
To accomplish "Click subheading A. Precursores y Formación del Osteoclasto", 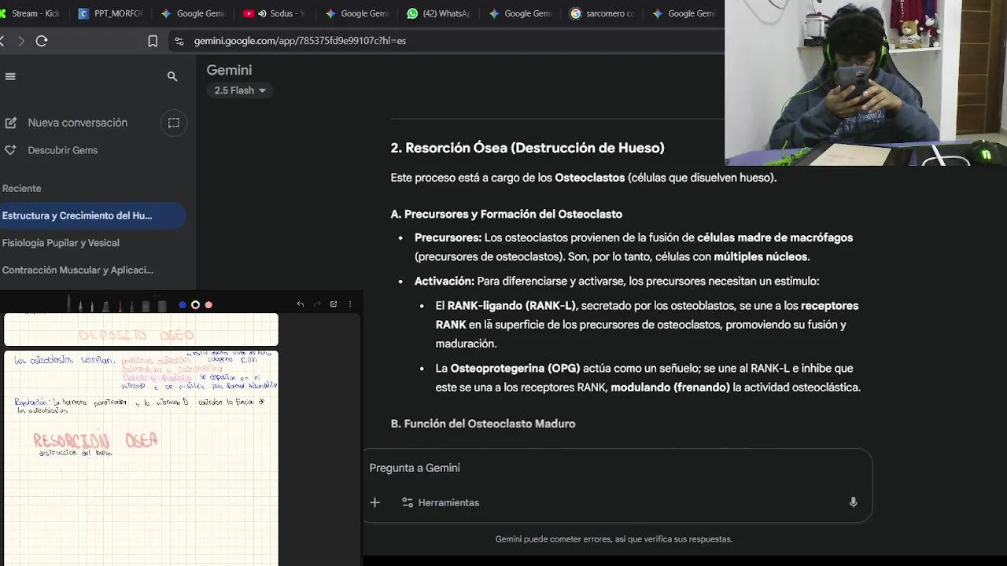I will [x=506, y=214].
